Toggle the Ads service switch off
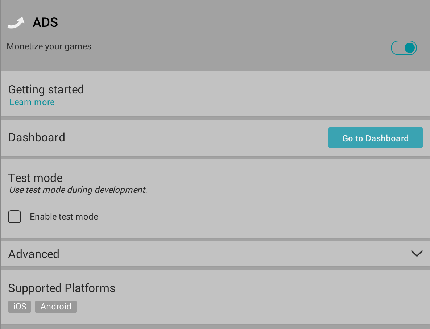This screenshot has height=329, width=430. pos(404,48)
